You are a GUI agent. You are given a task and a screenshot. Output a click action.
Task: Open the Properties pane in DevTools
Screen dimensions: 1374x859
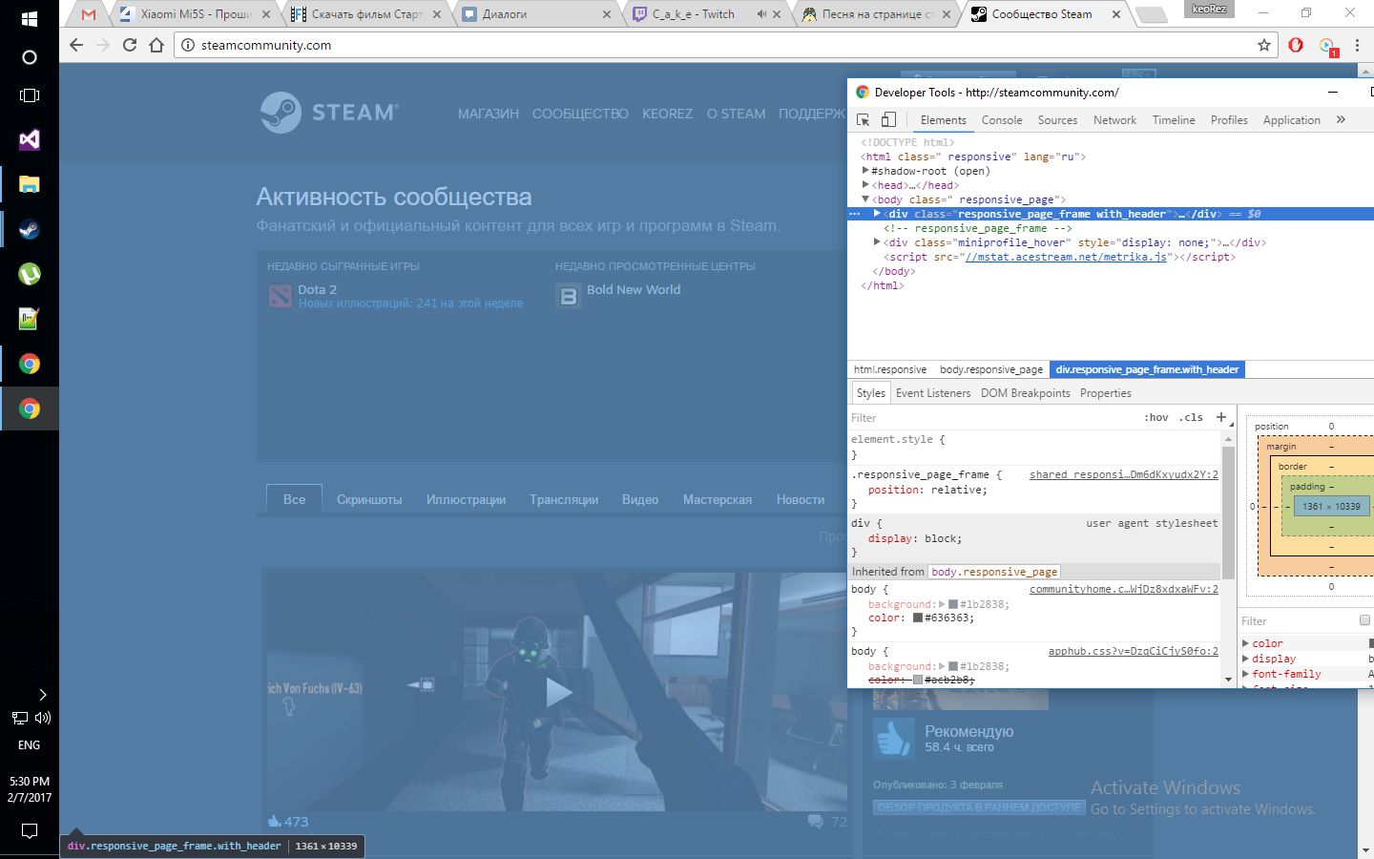[1106, 393]
